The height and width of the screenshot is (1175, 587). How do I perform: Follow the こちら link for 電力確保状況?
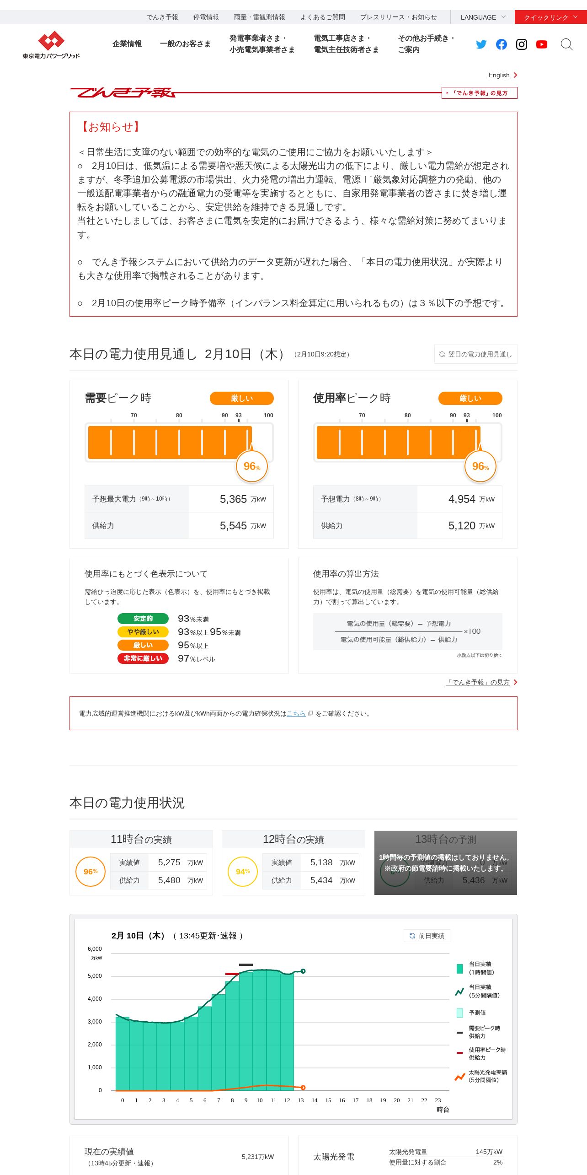[296, 713]
